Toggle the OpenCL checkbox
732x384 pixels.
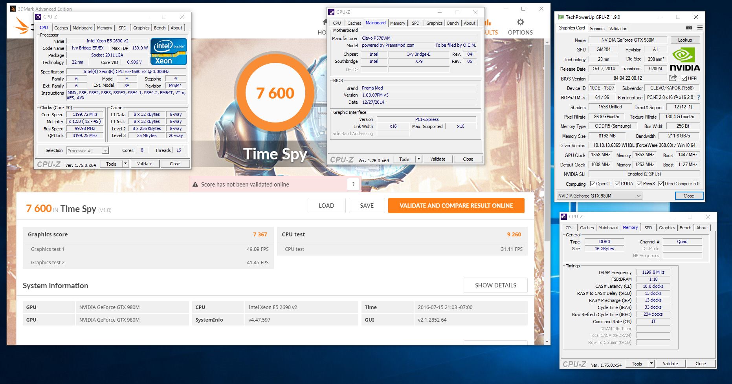click(x=593, y=184)
